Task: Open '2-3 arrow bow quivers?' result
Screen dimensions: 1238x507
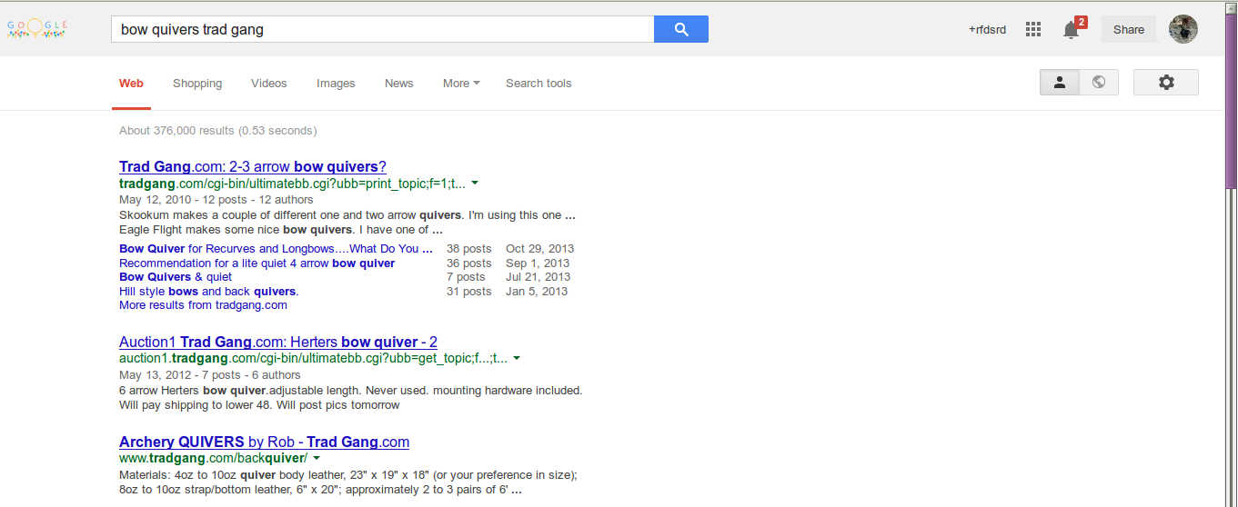Action: [x=253, y=166]
